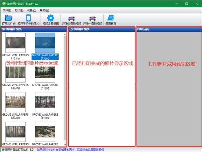Open the 文件(F) menu
This screenshot has height=152, width=202.
(x=7, y=10)
